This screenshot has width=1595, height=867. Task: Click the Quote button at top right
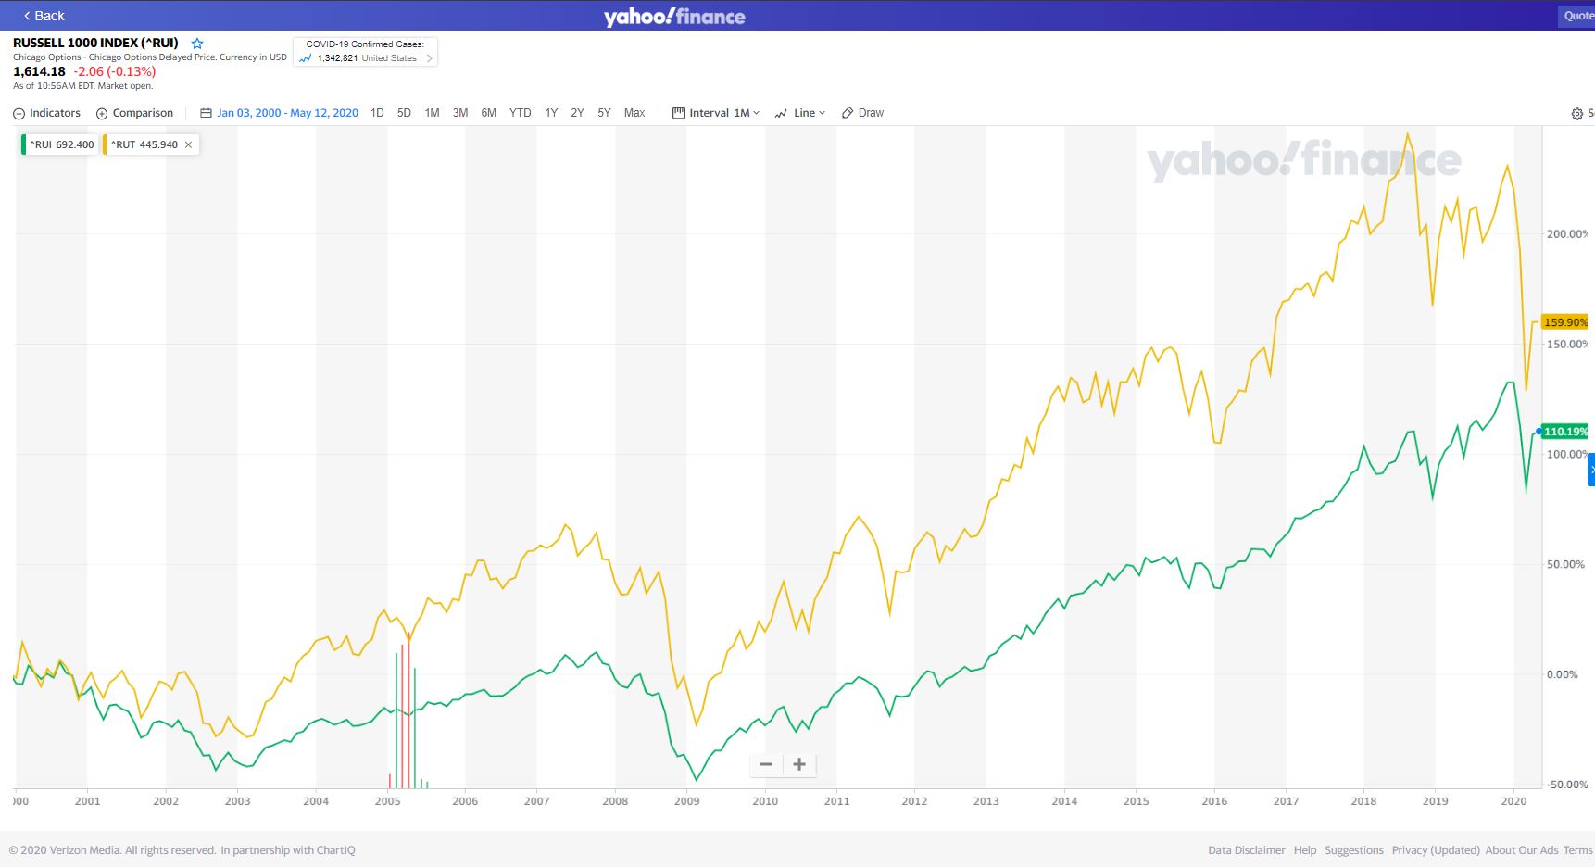tap(1578, 16)
